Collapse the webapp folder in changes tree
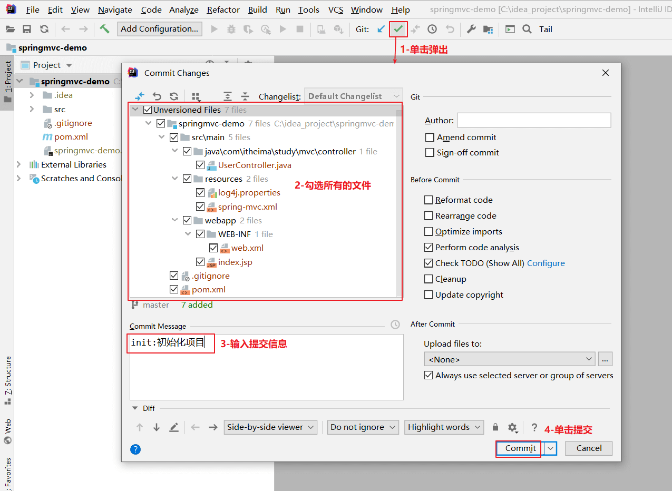The height and width of the screenshot is (491, 672). [175, 220]
